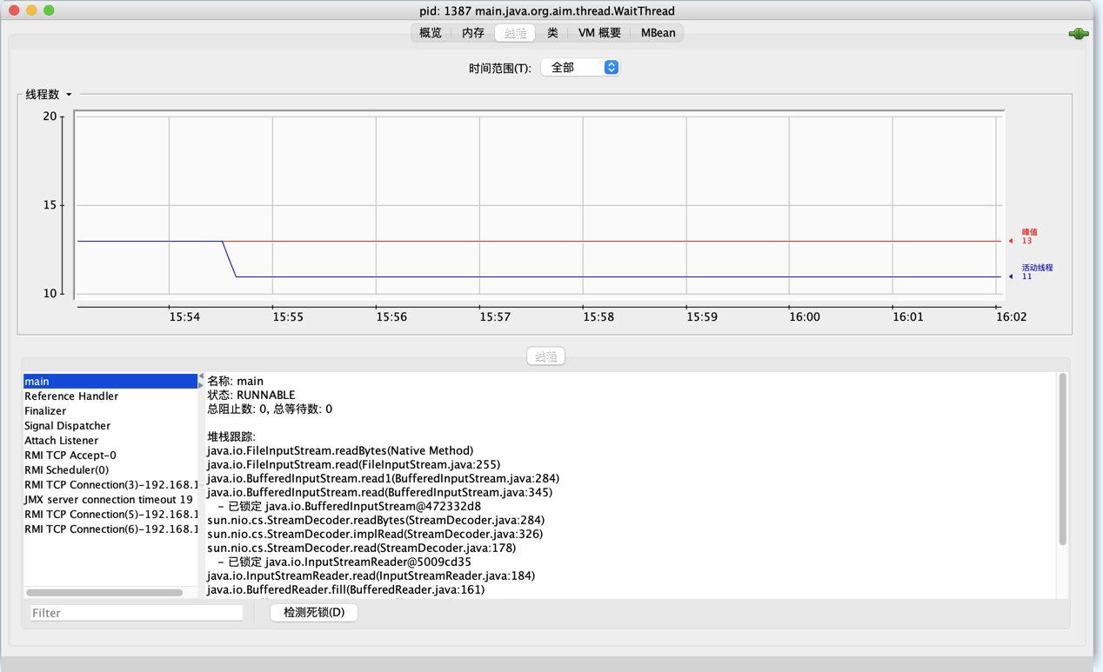Viewport: 1103px width, 672px height.
Task: Select the Attach Listener thread
Action: pos(110,440)
